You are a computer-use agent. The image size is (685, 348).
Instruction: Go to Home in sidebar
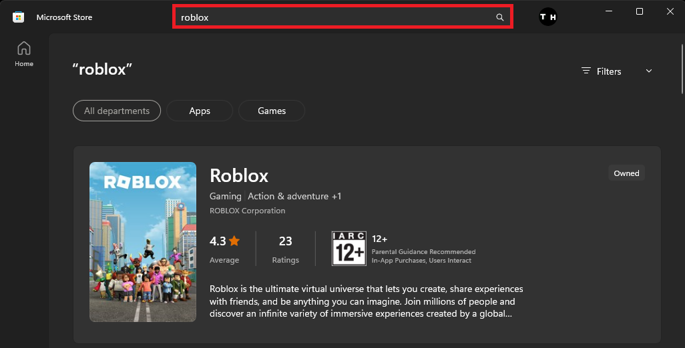click(x=24, y=53)
